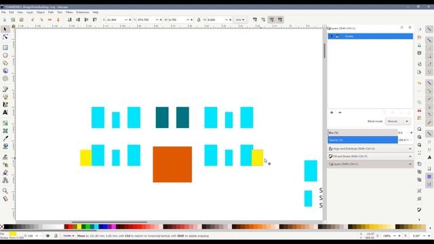
Task: Expand Fill and Stroke panel
Action: (370, 157)
